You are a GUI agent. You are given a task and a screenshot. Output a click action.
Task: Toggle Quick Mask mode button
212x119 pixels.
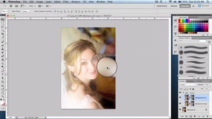[x=3, y=108]
